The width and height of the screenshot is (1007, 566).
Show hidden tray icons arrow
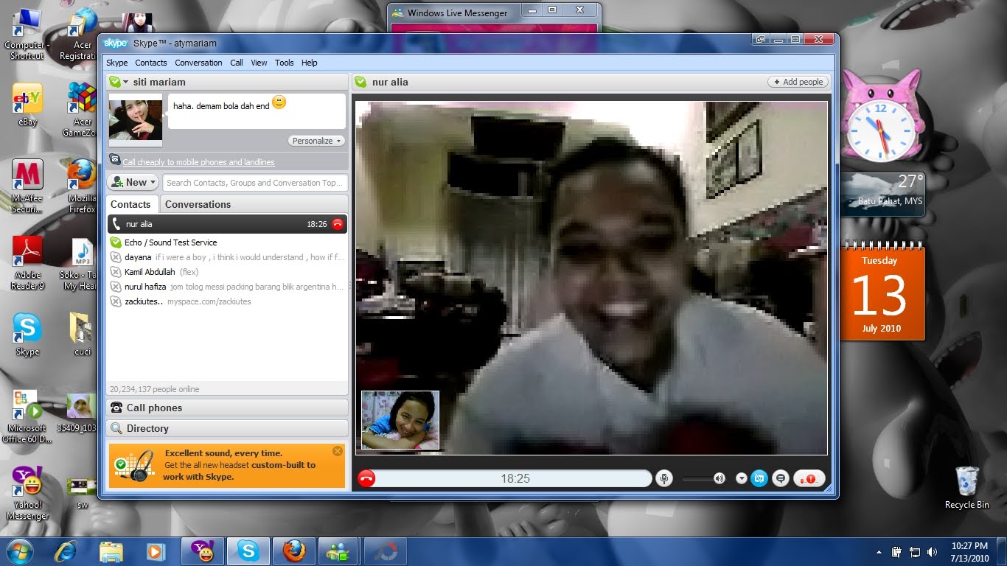coord(879,551)
